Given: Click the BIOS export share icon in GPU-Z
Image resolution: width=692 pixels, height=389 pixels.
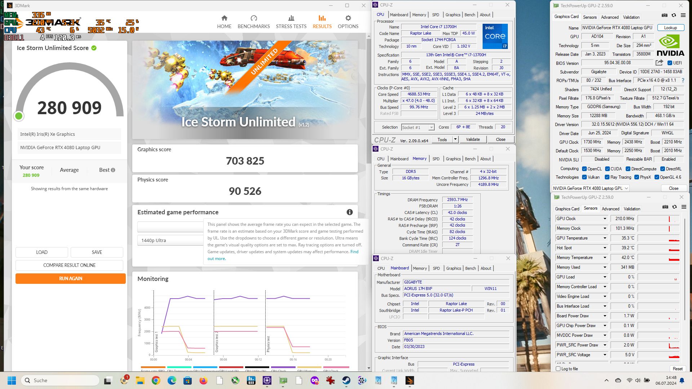Looking at the screenshot, I should coord(659,63).
